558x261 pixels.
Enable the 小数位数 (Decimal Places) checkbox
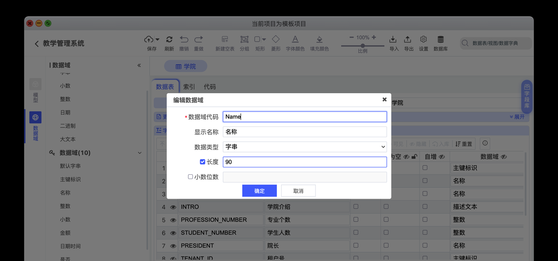click(x=190, y=176)
